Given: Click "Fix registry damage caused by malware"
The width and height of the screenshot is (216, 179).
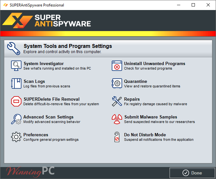Looking at the screenshot, I should point(156,104).
